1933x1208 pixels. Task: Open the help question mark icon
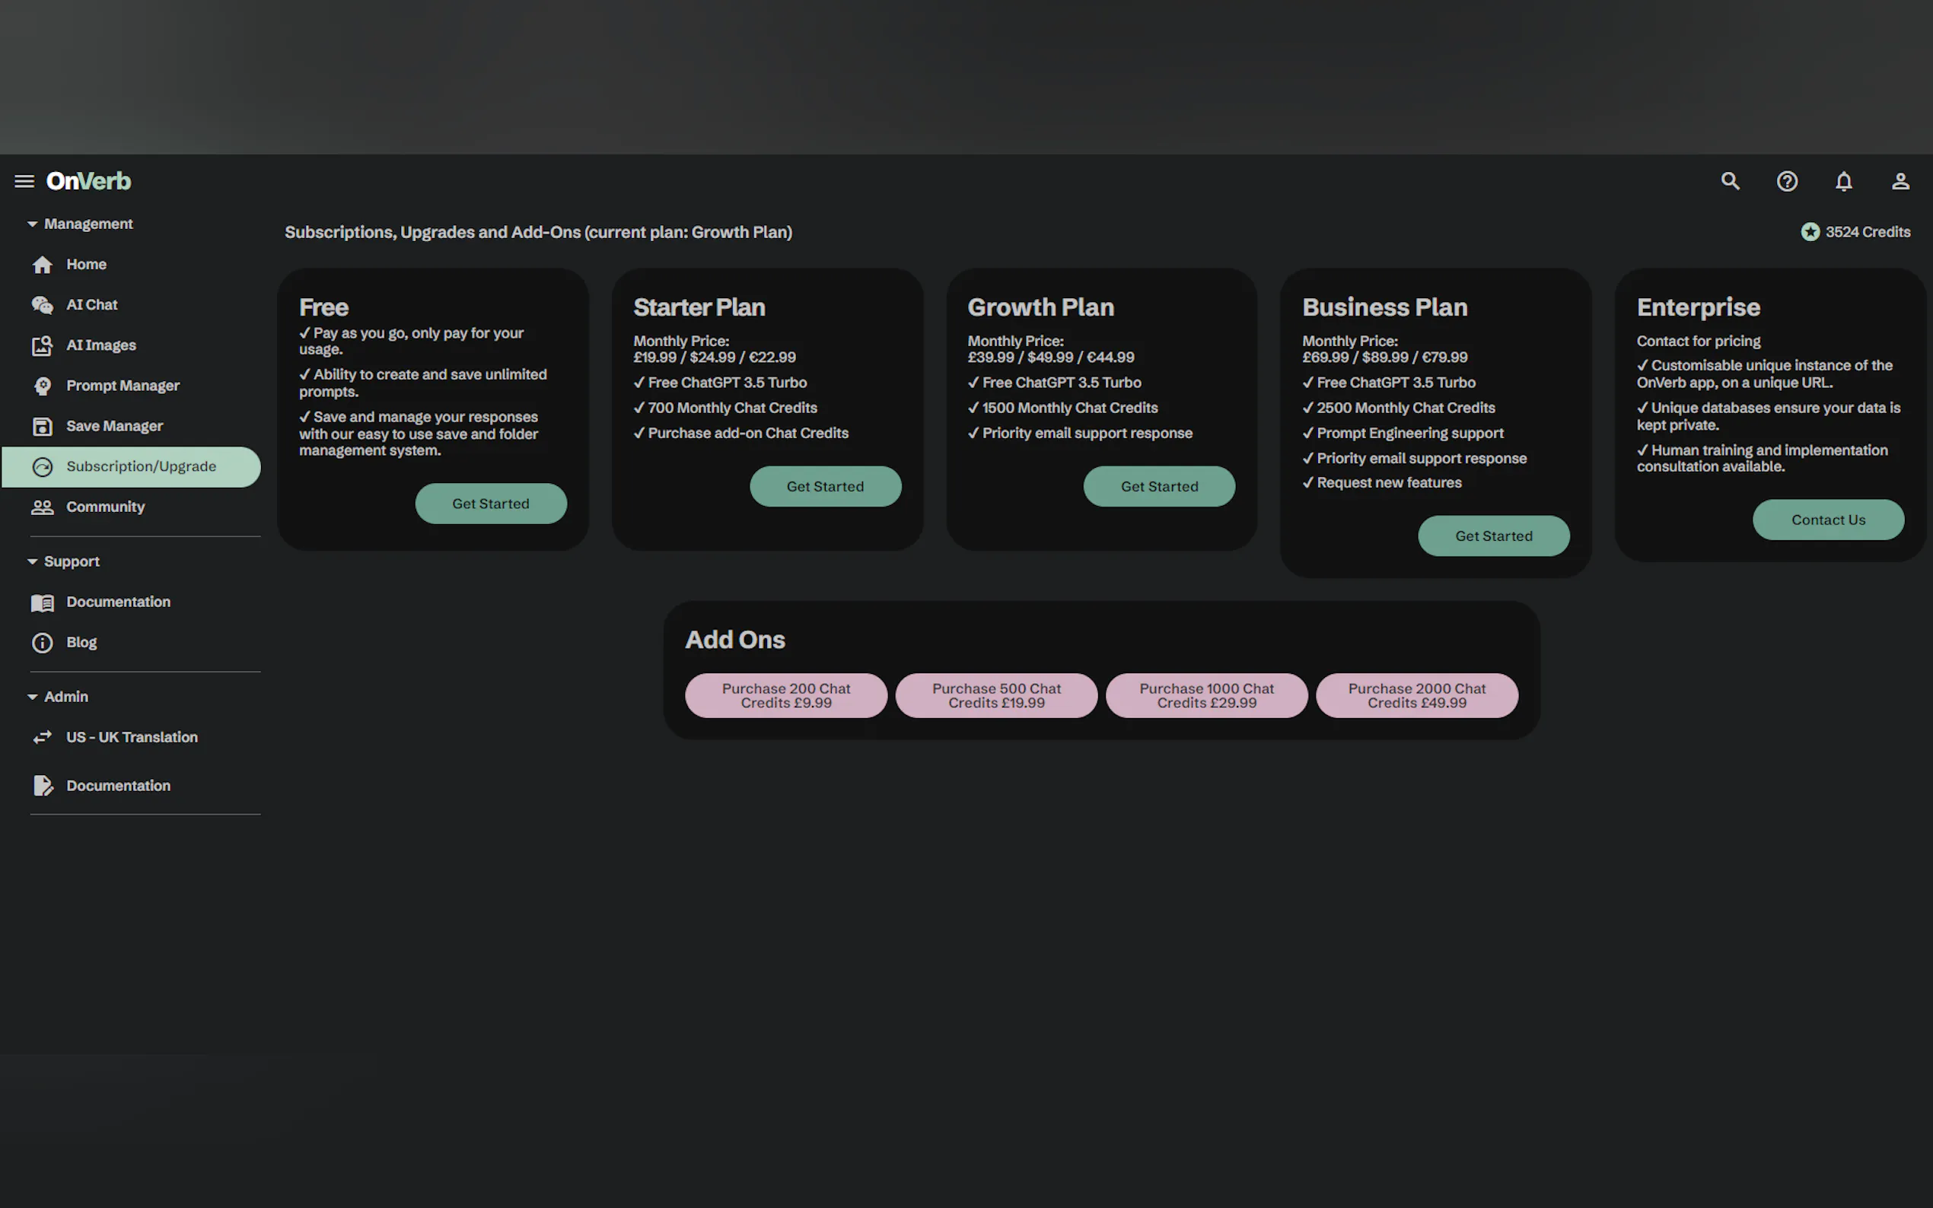point(1787,181)
